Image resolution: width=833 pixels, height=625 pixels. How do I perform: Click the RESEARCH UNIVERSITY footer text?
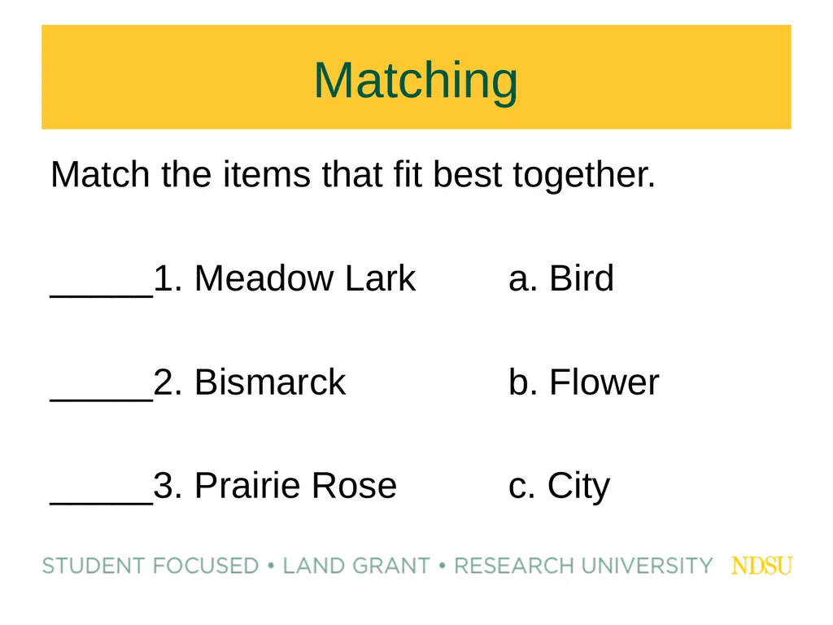[x=582, y=566]
